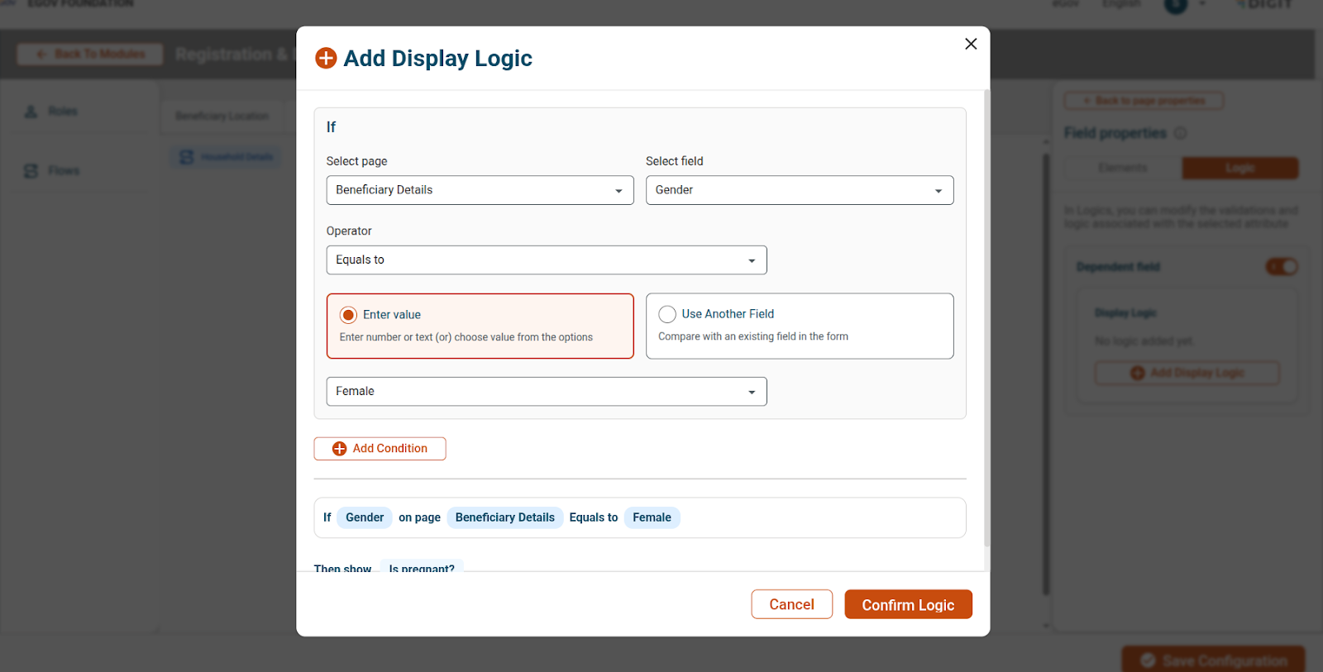Click the info icon next to Field properties
The height and width of the screenshot is (672, 1323).
pos(1181,133)
